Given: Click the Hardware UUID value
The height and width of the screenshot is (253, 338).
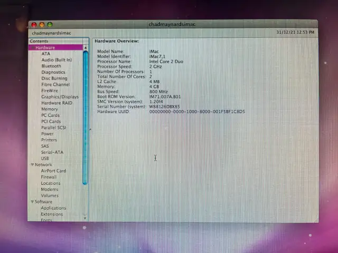Looking at the screenshot, I should 197,112.
